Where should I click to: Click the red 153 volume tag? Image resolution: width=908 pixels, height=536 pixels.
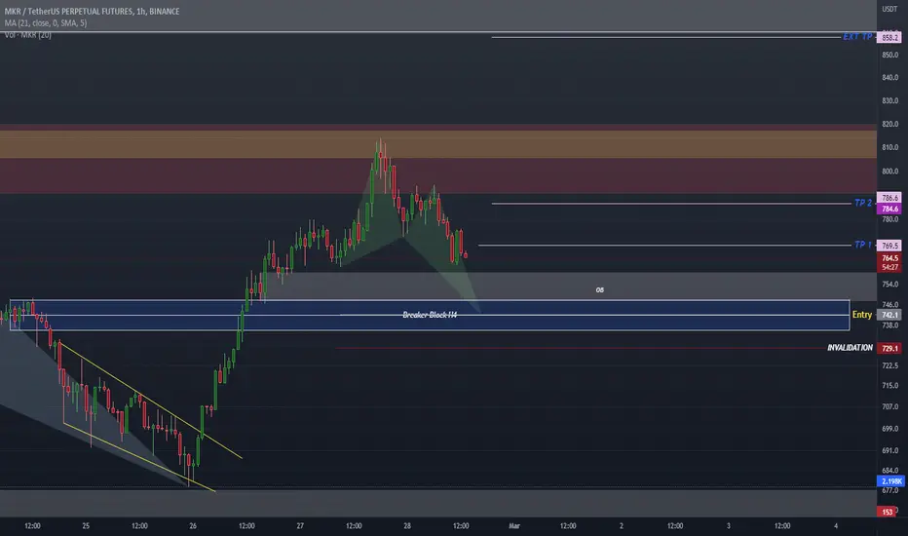pos(888,512)
